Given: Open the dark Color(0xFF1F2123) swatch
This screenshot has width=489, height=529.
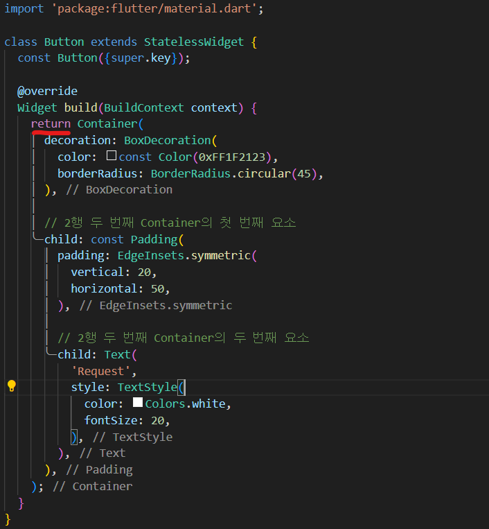Looking at the screenshot, I should pyautogui.click(x=112, y=155).
